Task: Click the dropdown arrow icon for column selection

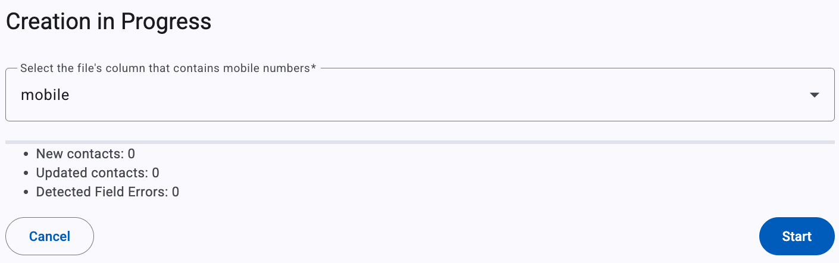Action: [815, 95]
